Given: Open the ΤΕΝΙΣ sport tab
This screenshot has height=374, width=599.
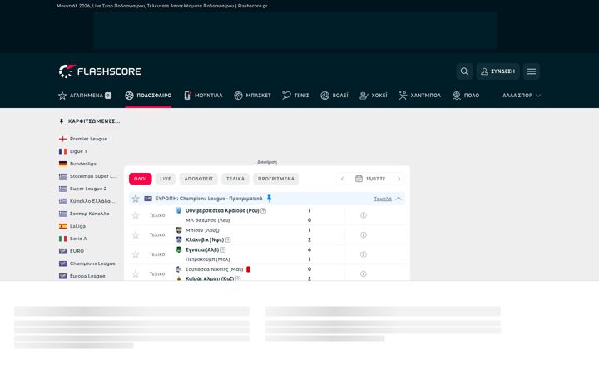Looking at the screenshot, I should coord(295,96).
